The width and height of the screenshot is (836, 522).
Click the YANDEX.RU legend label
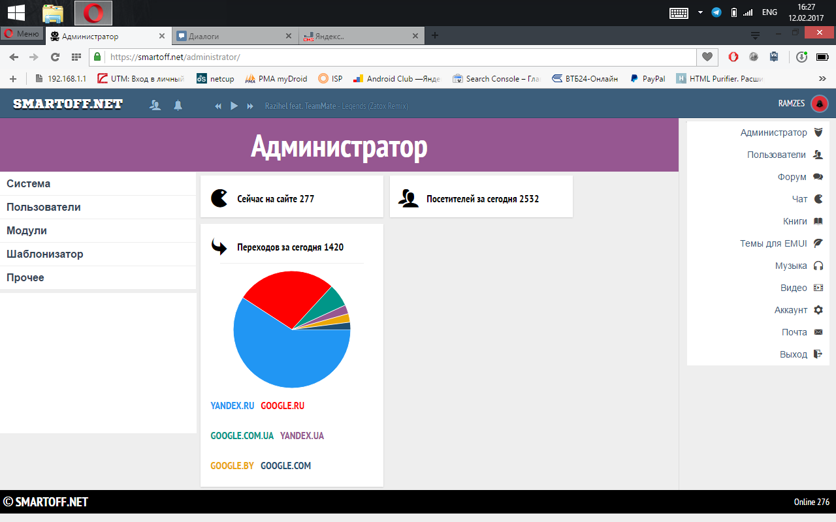coord(232,406)
